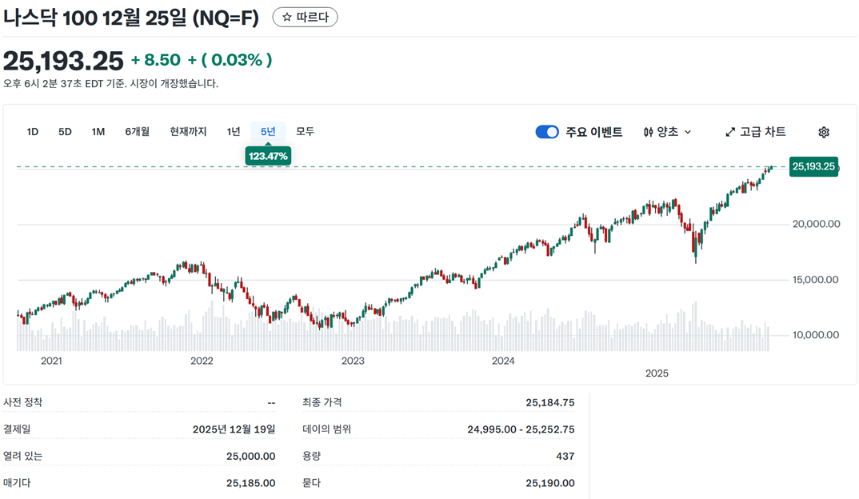The image size is (859, 499).
Task: Select the 1M time range
Action: (x=98, y=131)
